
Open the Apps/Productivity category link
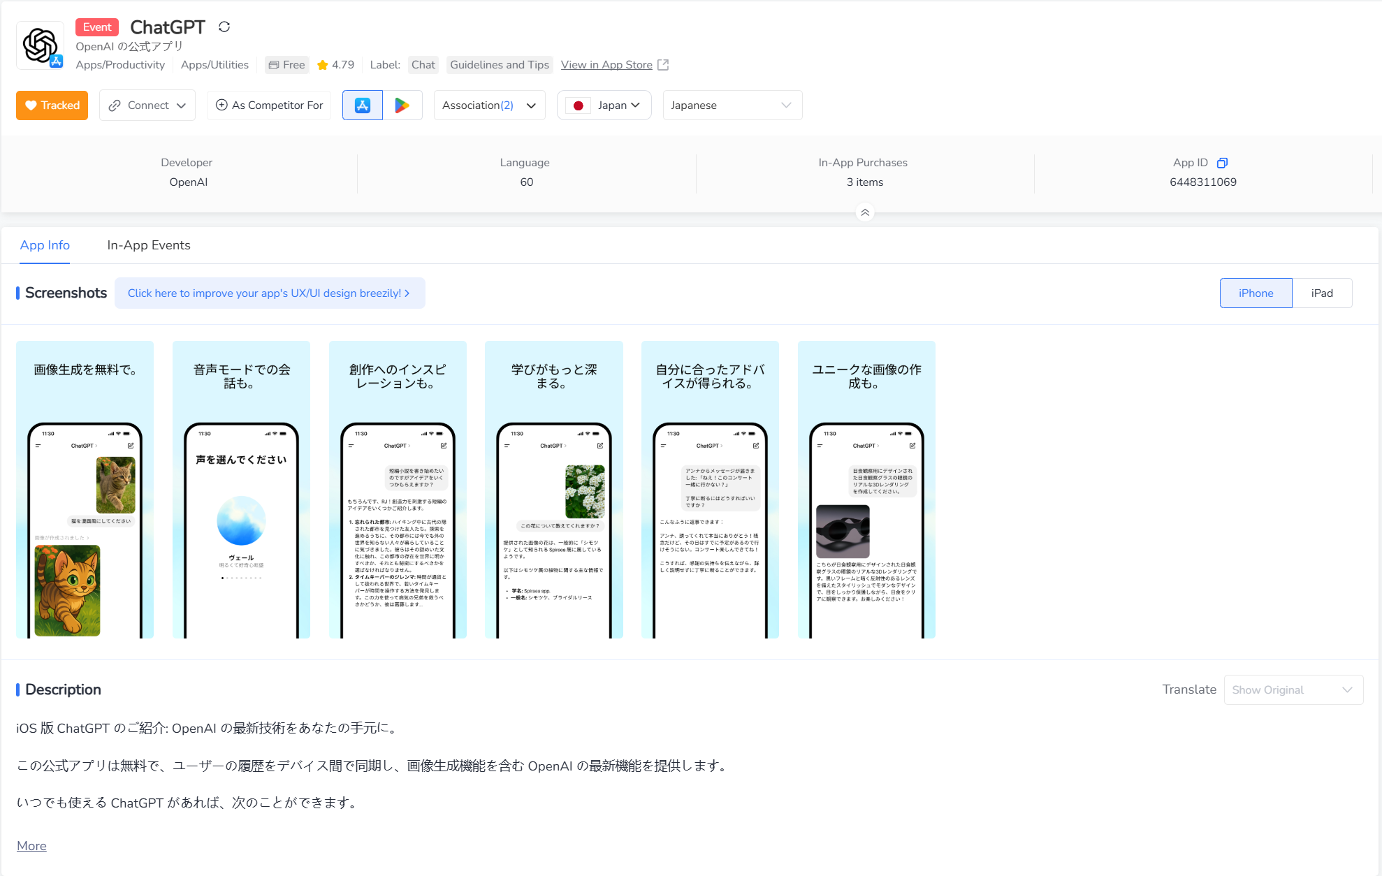tap(120, 65)
